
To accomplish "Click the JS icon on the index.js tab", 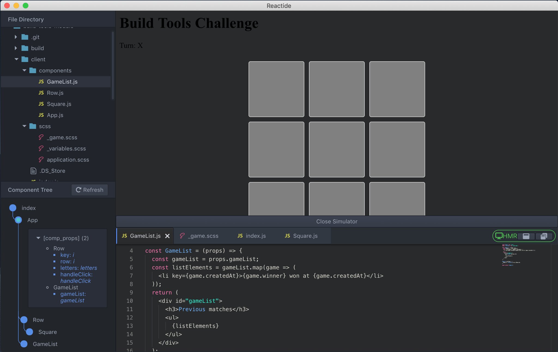I will pyautogui.click(x=240, y=236).
